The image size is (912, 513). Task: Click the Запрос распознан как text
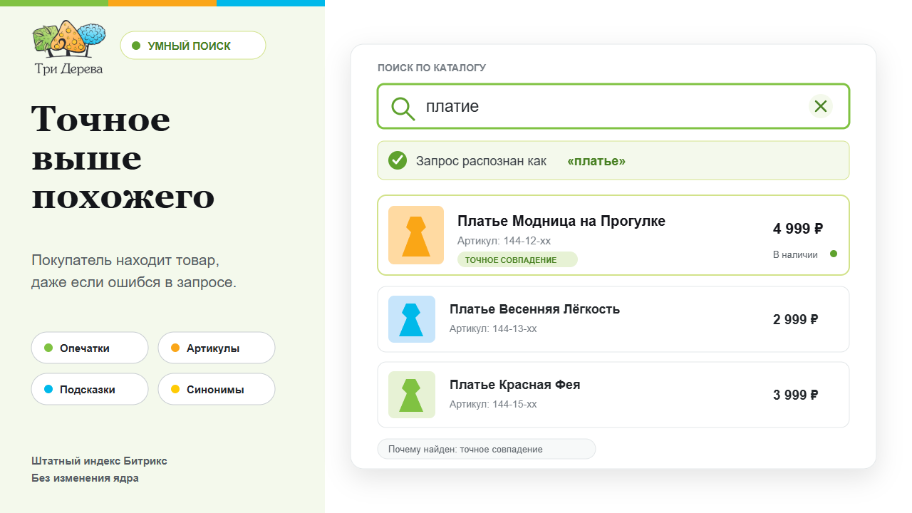481,161
